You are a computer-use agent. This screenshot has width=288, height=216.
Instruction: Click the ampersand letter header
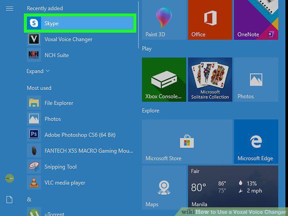[29, 199]
